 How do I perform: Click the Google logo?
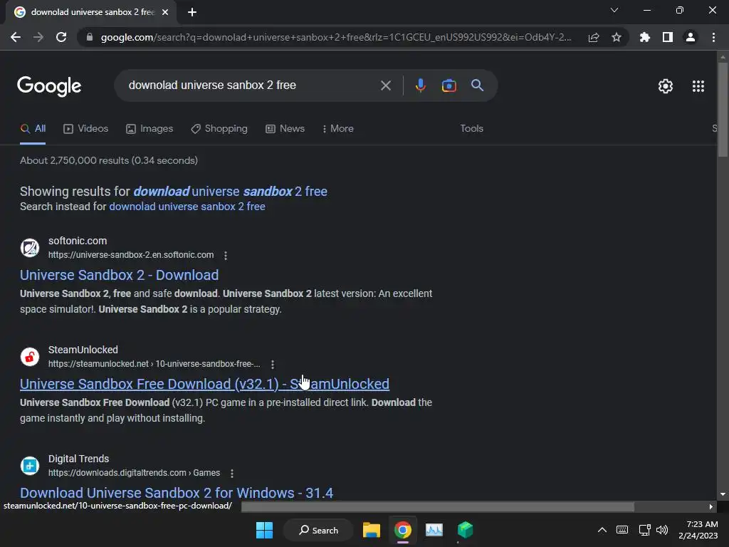point(49,86)
